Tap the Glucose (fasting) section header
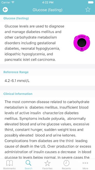 click(x=16, y=18)
